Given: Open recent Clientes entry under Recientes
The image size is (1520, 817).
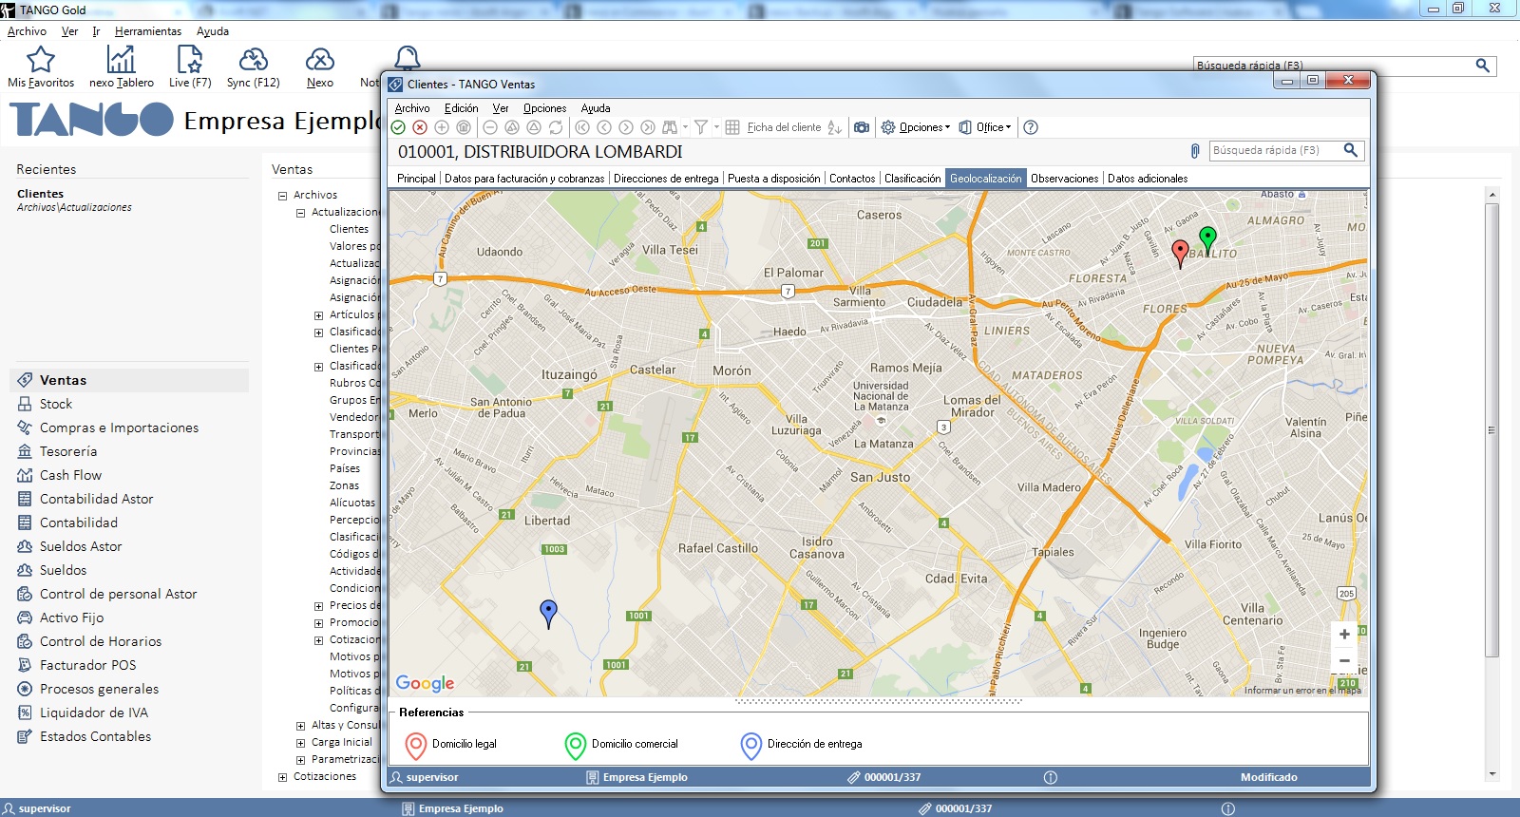Looking at the screenshot, I should click(40, 194).
